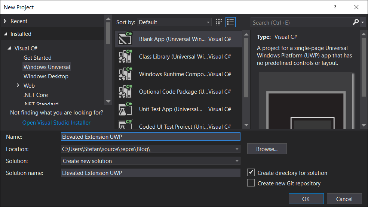This screenshot has width=368, height=207.
Task: Toggle Create directory for solution checkbox
Action: pos(251,172)
